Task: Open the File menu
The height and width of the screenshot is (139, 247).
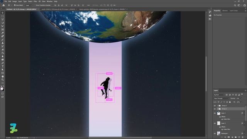Action: click(x=6, y=2)
